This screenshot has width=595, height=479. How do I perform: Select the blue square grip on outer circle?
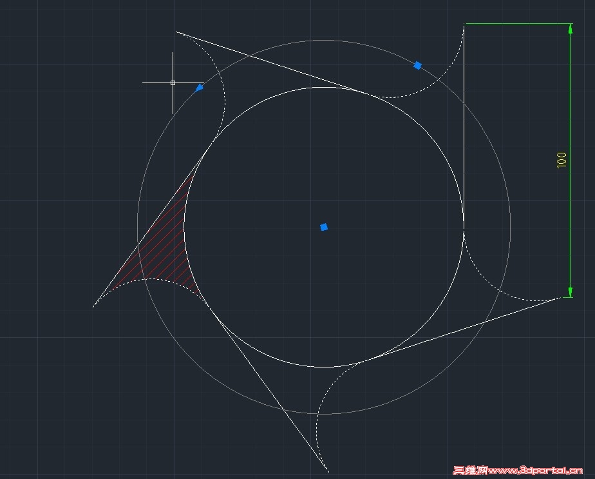pyautogui.click(x=417, y=65)
